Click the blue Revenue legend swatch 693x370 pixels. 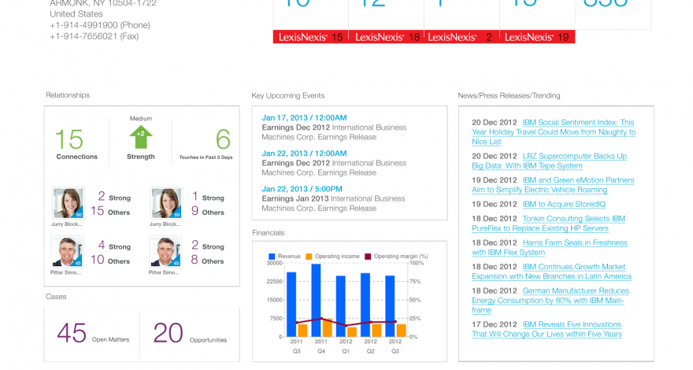272,257
